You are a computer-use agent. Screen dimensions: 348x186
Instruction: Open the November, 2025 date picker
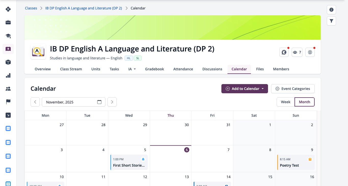click(x=74, y=102)
